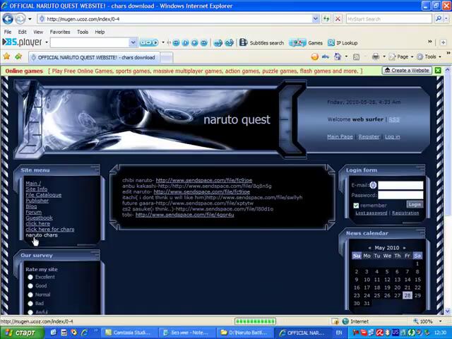The width and height of the screenshot is (452, 339).
Task: Select the Excellent rating radio button
Action: click(30, 278)
